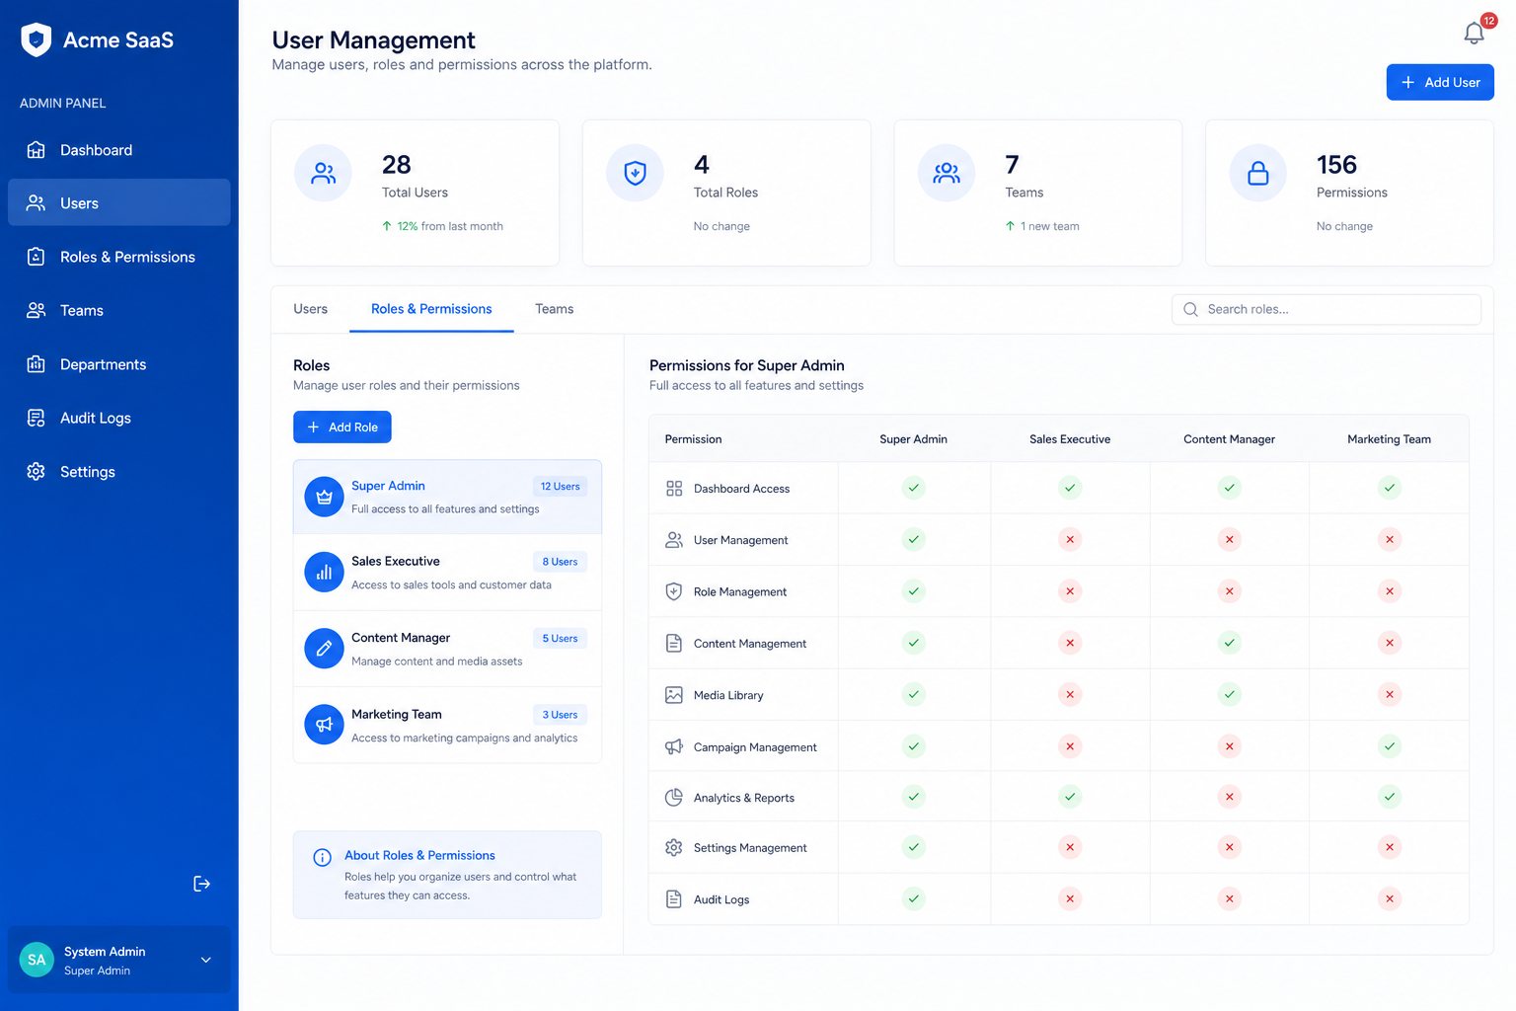Open the notifications bell
This screenshot has width=1516, height=1011.
[x=1475, y=33]
